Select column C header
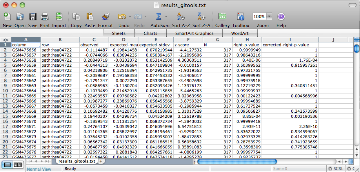 (x=94, y=40)
